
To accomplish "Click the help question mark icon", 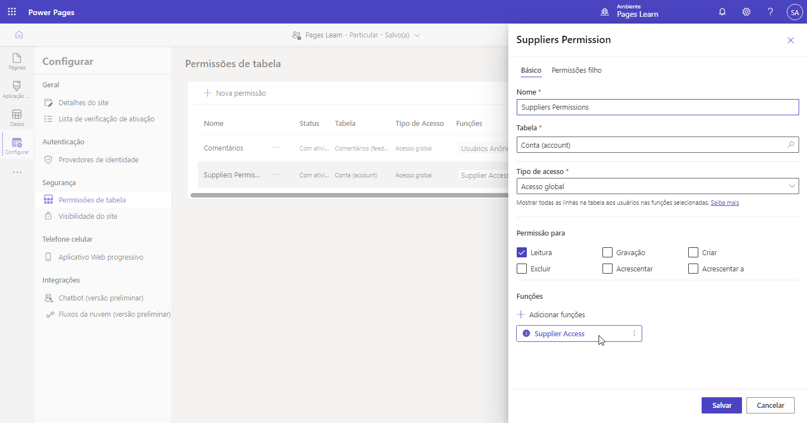I will 771,12.
